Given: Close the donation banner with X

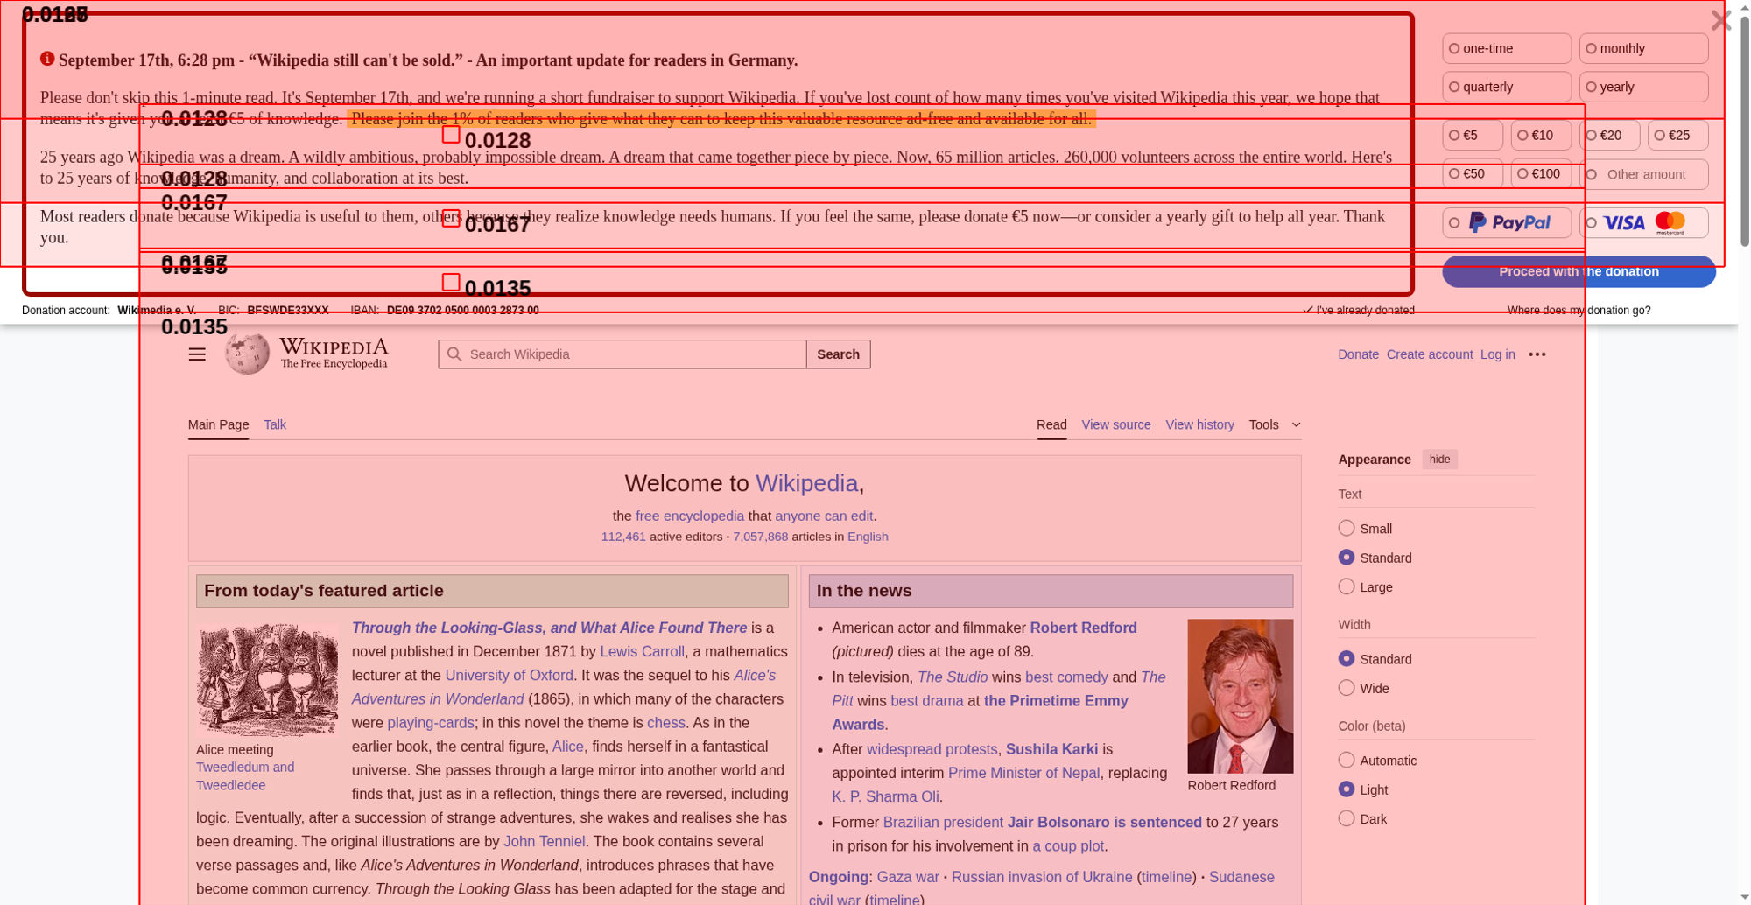Looking at the screenshot, I should pos(1720,20).
